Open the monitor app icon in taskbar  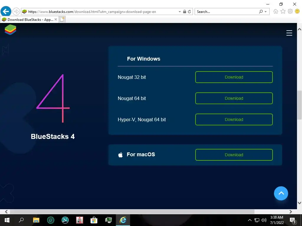pos(109,220)
